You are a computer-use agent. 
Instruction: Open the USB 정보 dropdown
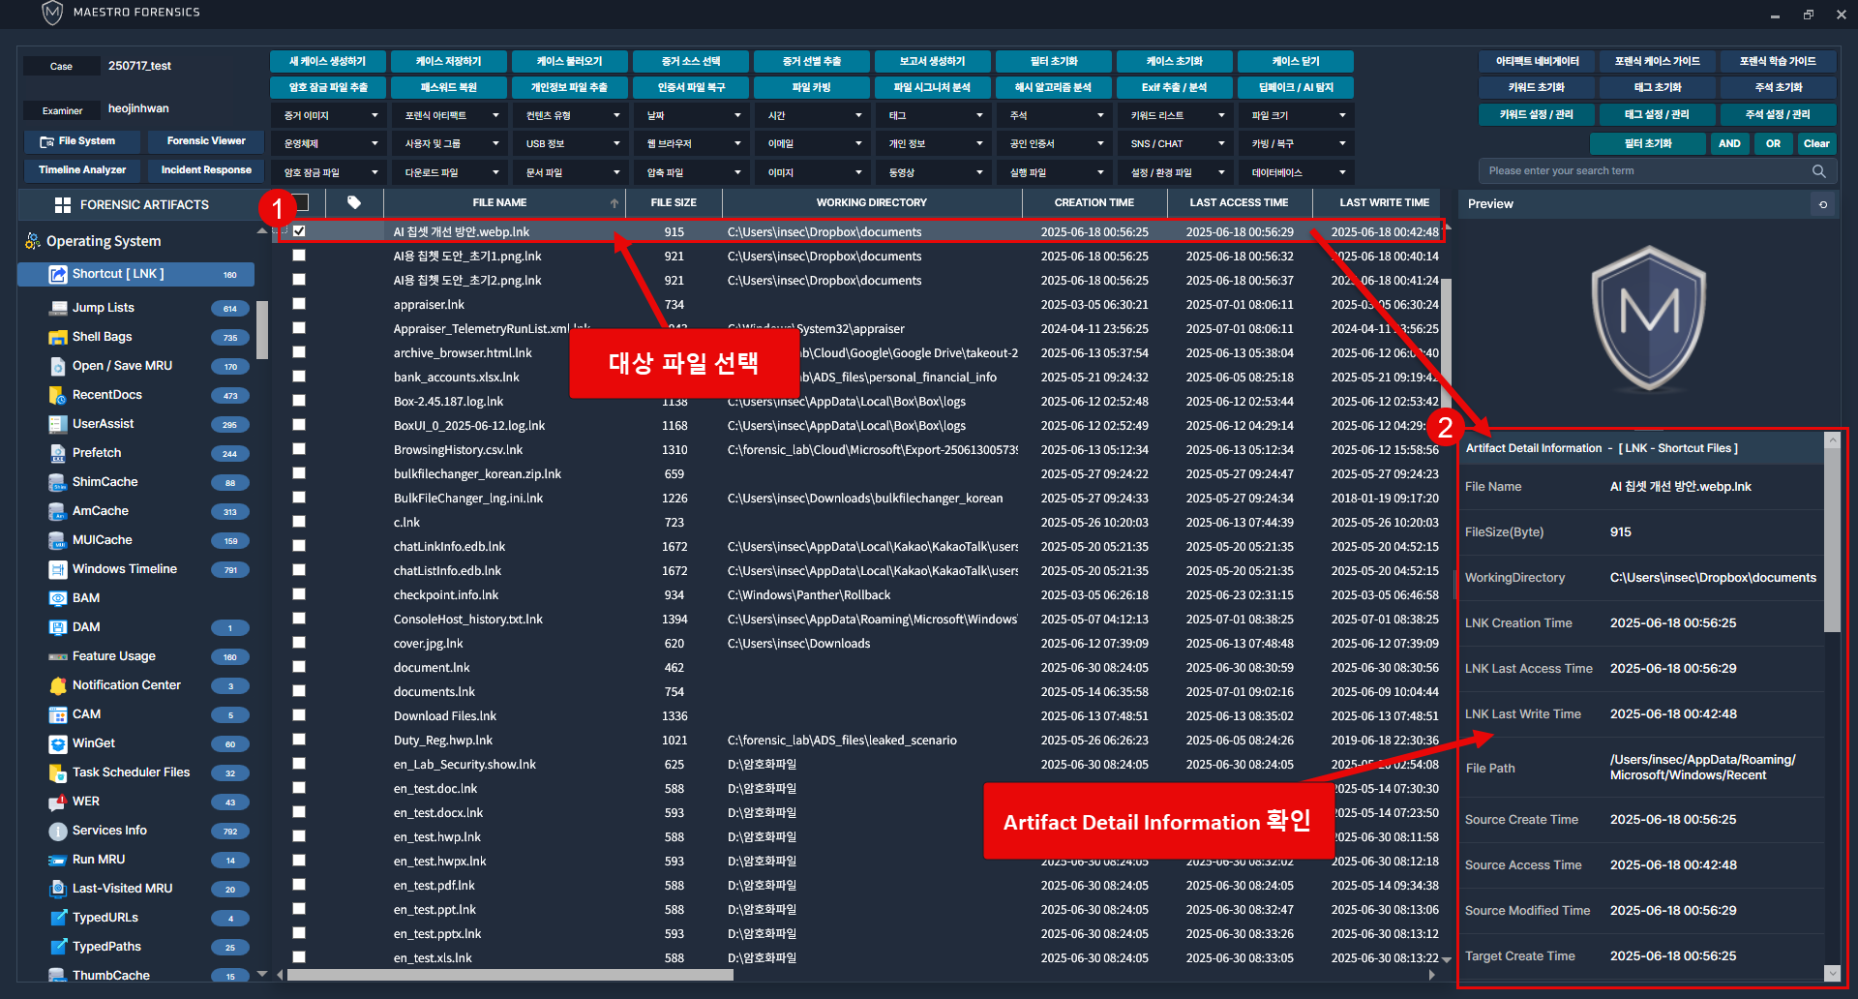coord(570,144)
